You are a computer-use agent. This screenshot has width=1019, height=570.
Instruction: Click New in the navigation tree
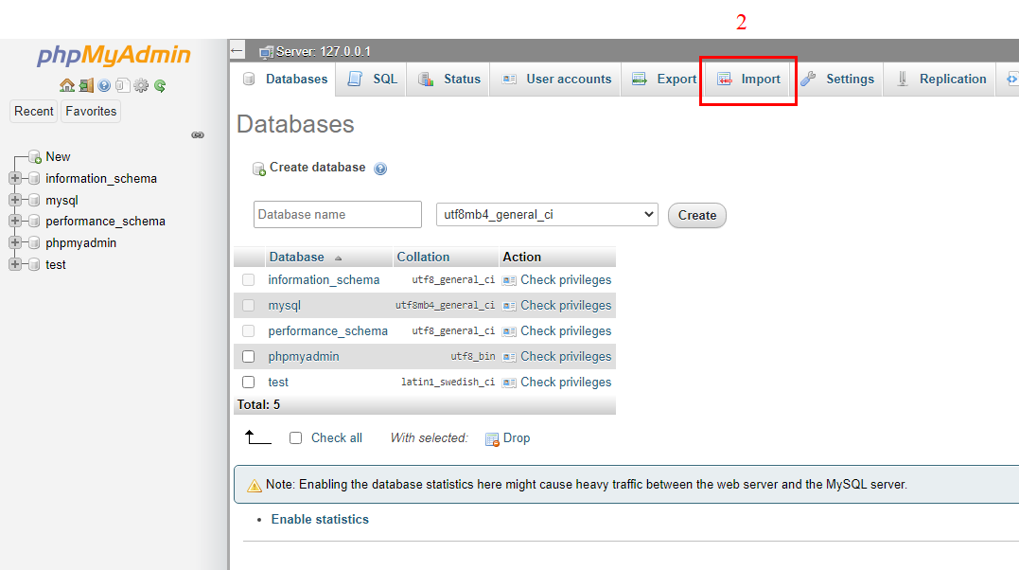(x=58, y=157)
